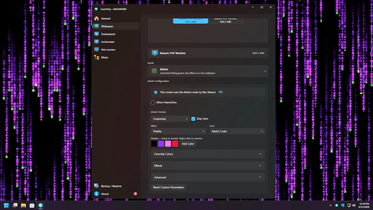Select the purple palette swatch
This screenshot has width=373, height=210.
pyautogui.click(x=161, y=144)
